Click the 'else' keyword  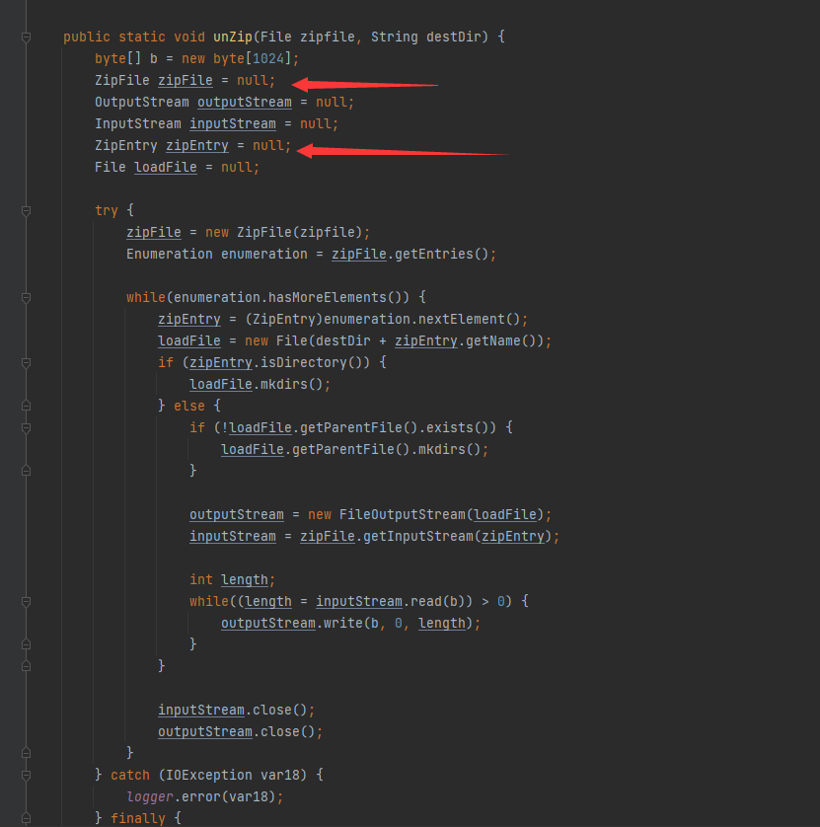(189, 406)
